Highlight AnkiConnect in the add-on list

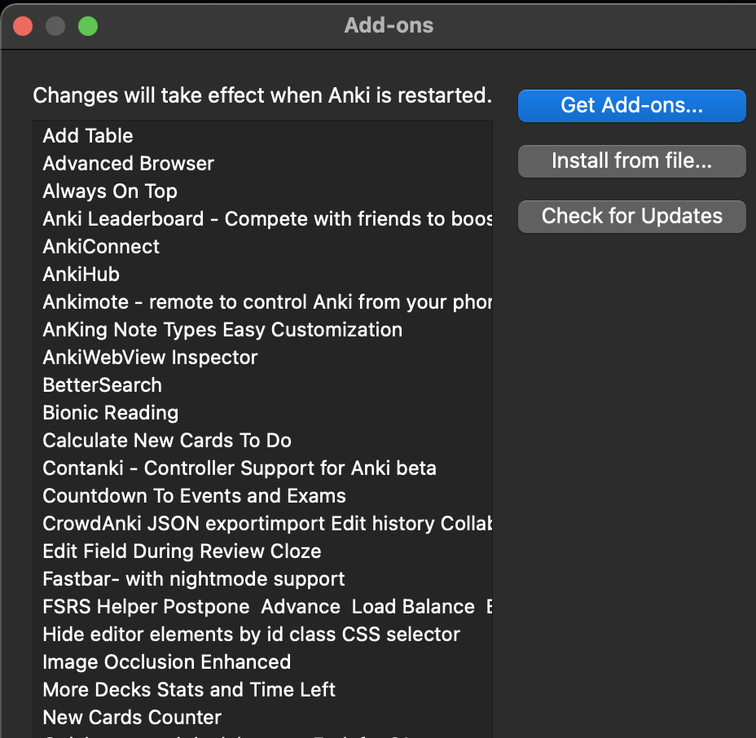click(x=101, y=247)
